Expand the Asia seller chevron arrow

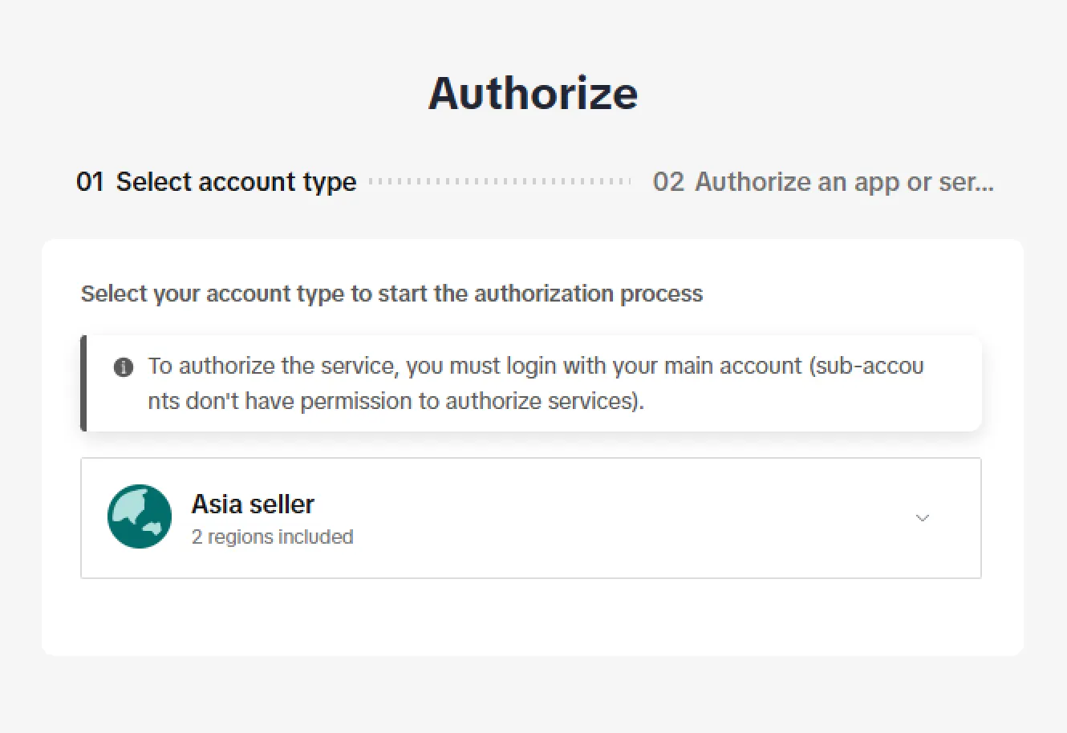(x=923, y=518)
